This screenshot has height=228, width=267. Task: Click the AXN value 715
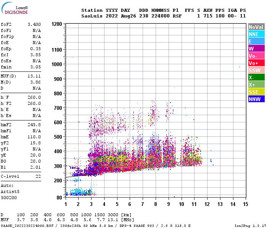coord(208,16)
